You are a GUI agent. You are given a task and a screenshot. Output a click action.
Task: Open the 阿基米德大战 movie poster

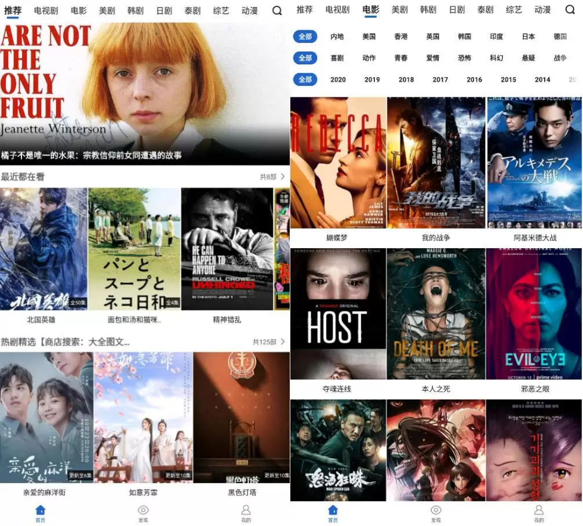point(534,162)
